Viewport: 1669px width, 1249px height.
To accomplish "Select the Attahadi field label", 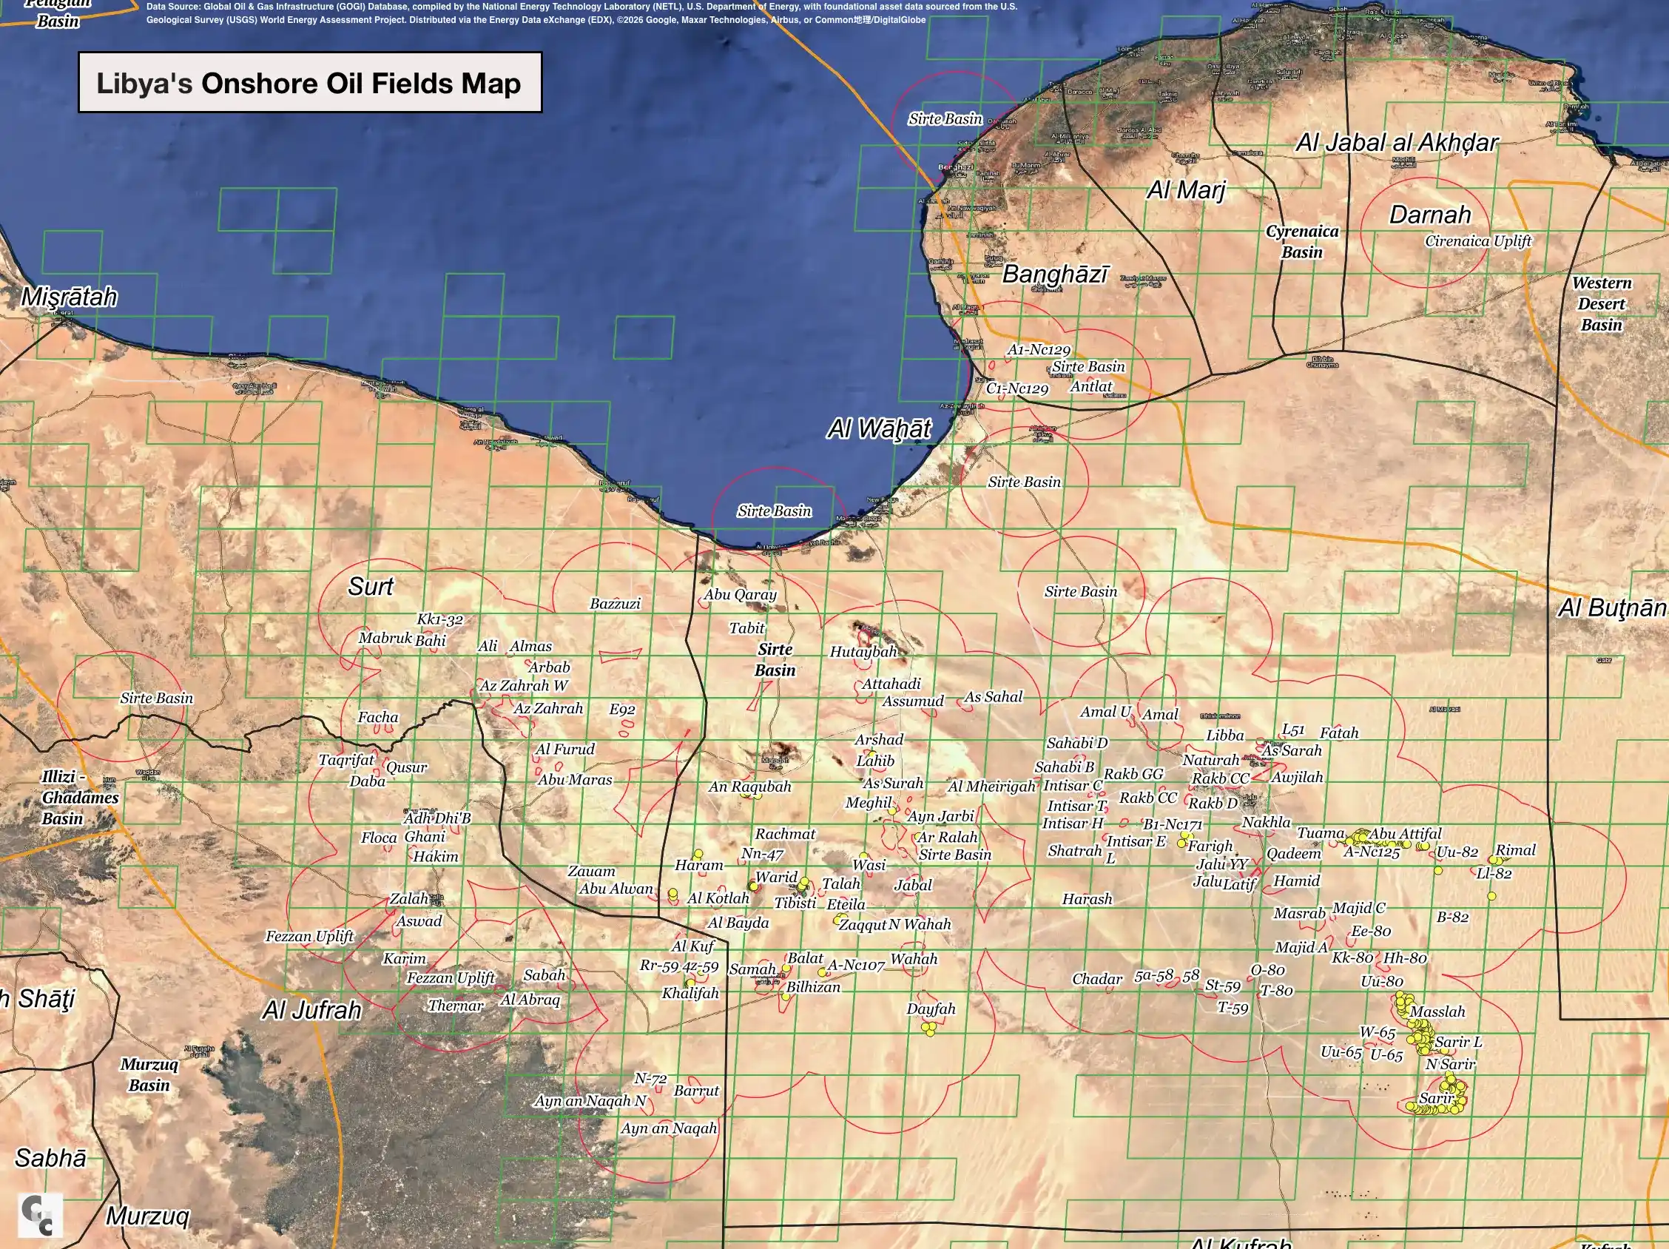I will point(891,684).
